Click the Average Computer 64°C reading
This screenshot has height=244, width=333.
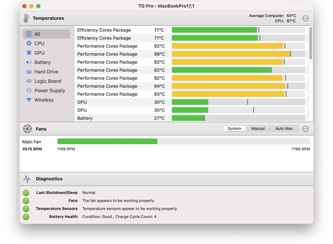coord(273,16)
